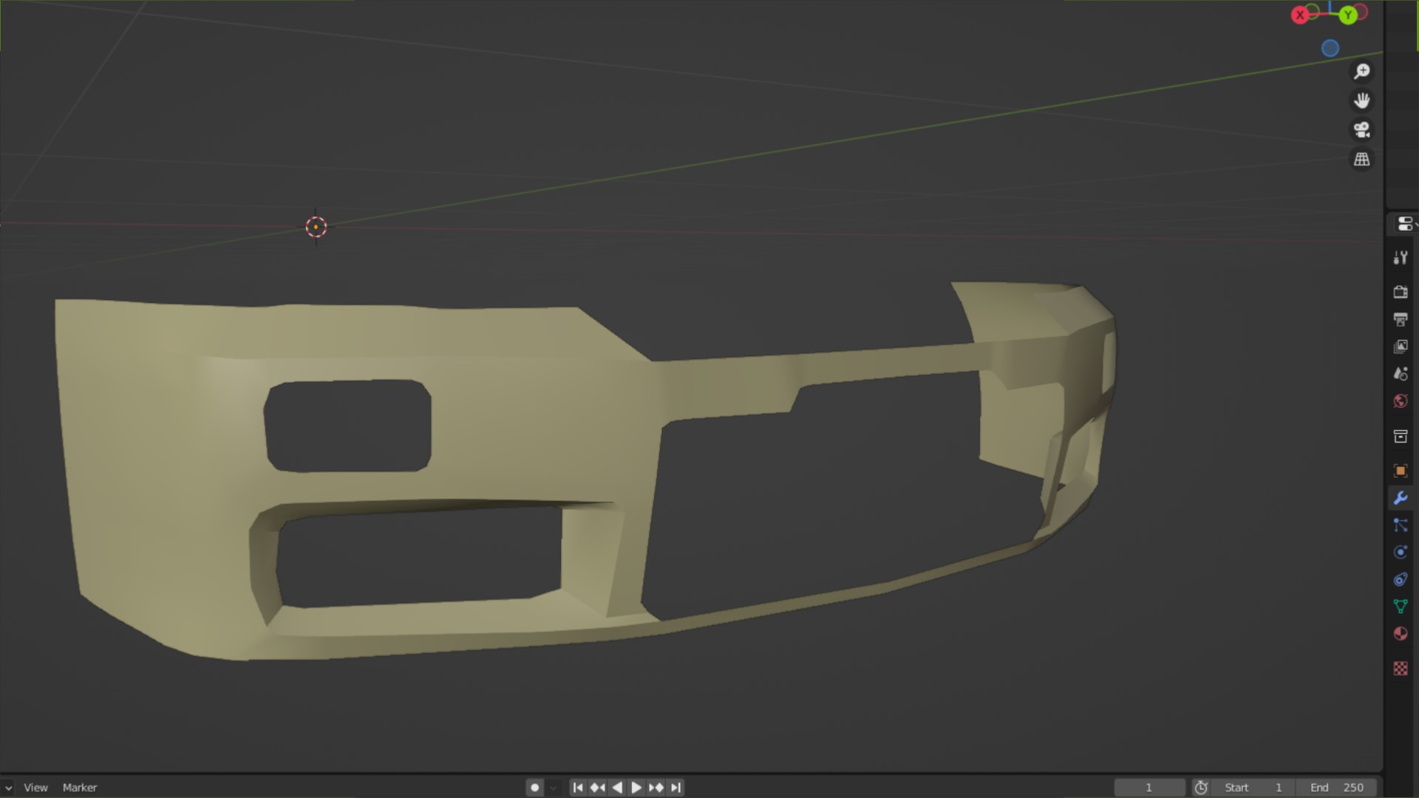
Task: Open the Particles properties tab
Action: (1400, 525)
